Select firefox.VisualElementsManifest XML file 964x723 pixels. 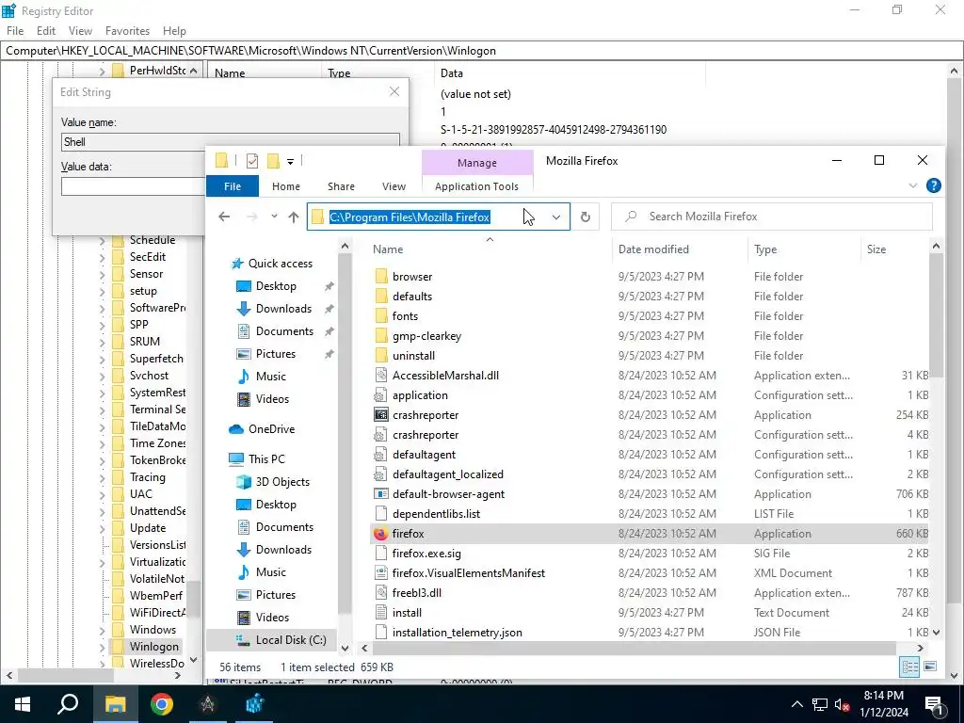coord(469,573)
